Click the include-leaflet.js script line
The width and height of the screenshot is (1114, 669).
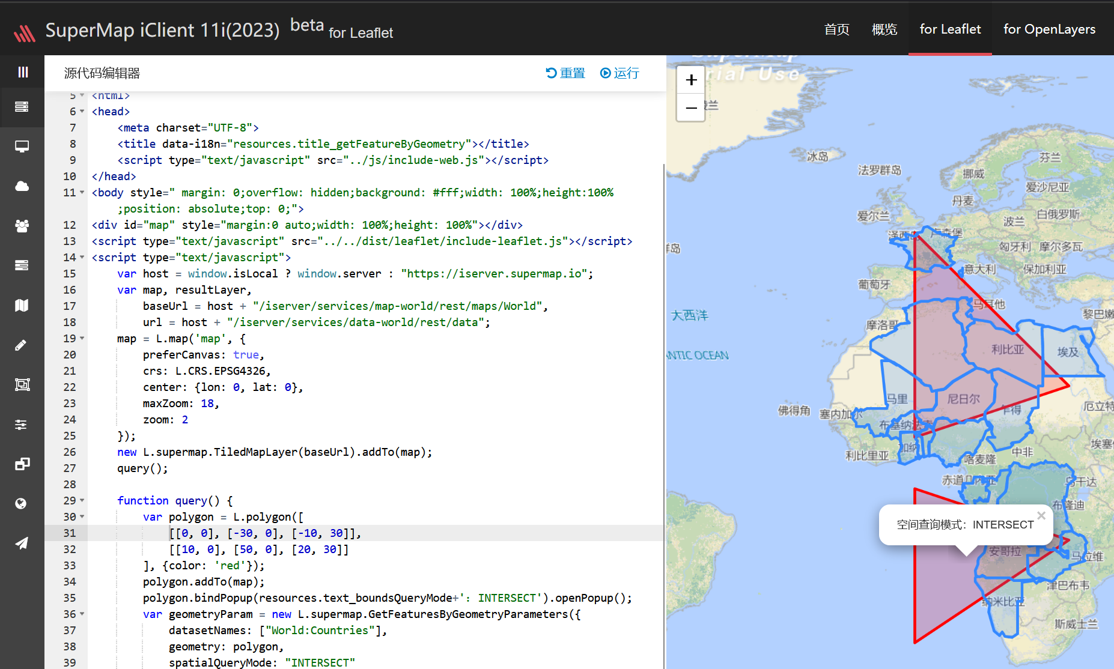(x=362, y=241)
